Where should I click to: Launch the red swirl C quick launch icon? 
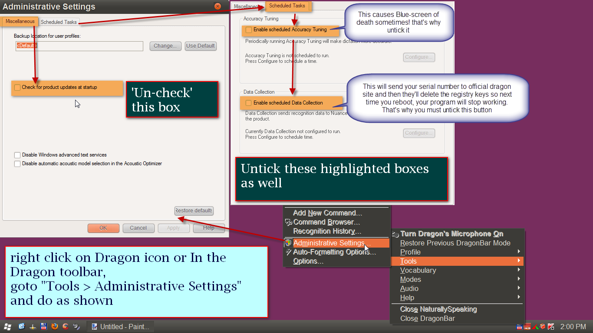pyautogui.click(x=66, y=326)
